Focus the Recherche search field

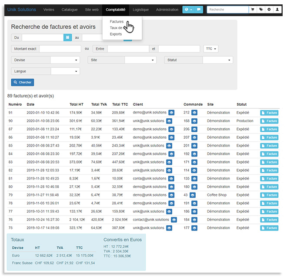(227, 9)
